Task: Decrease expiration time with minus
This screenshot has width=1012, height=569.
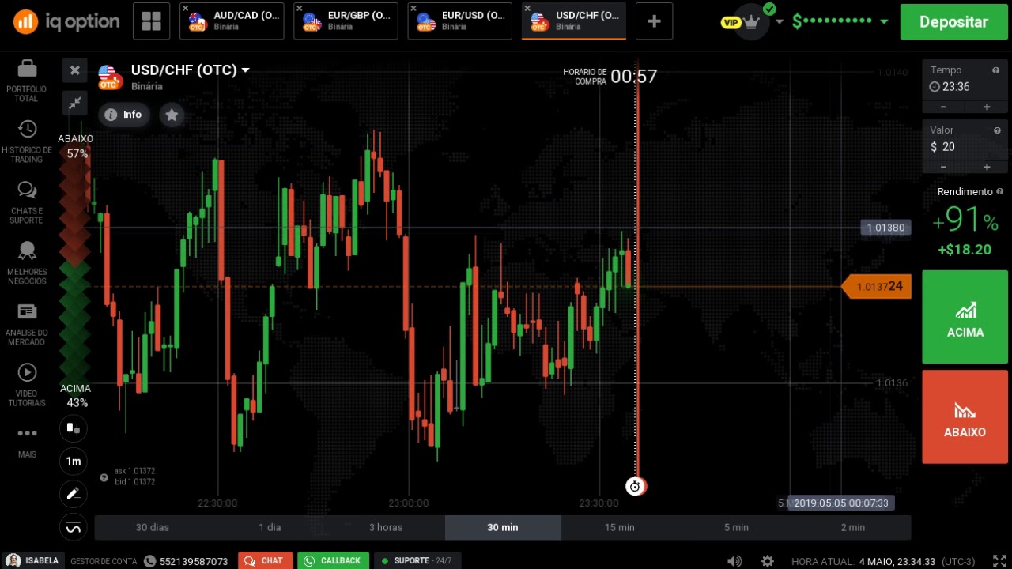Action: pos(943,107)
